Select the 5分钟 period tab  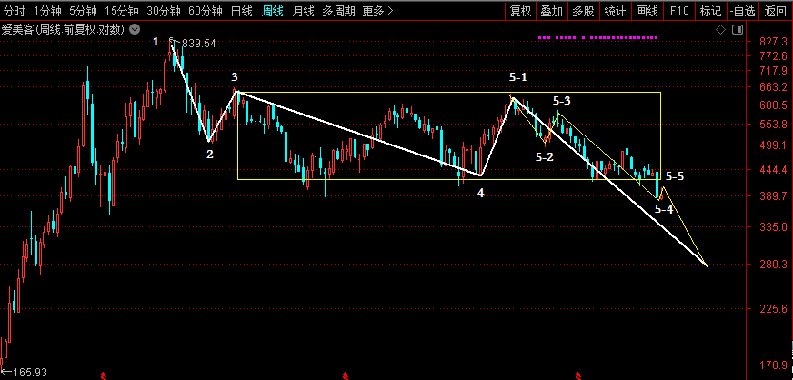pyautogui.click(x=83, y=11)
